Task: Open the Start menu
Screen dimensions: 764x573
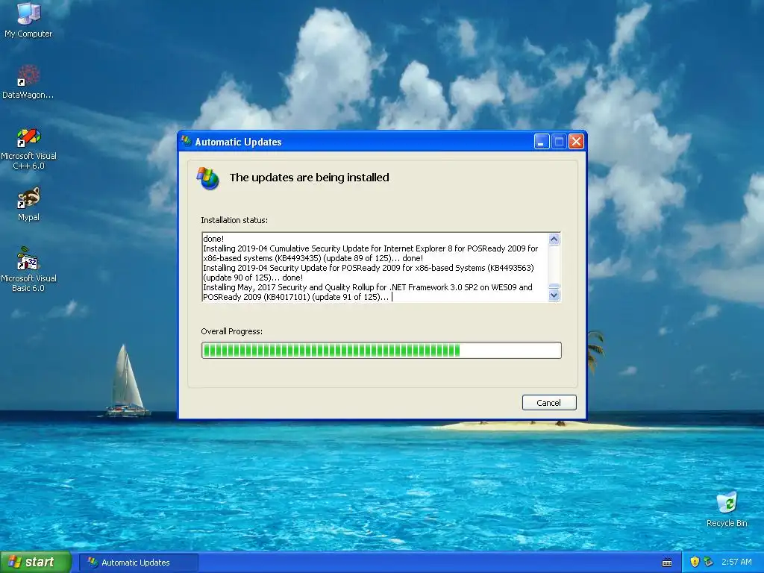Action: click(x=35, y=562)
